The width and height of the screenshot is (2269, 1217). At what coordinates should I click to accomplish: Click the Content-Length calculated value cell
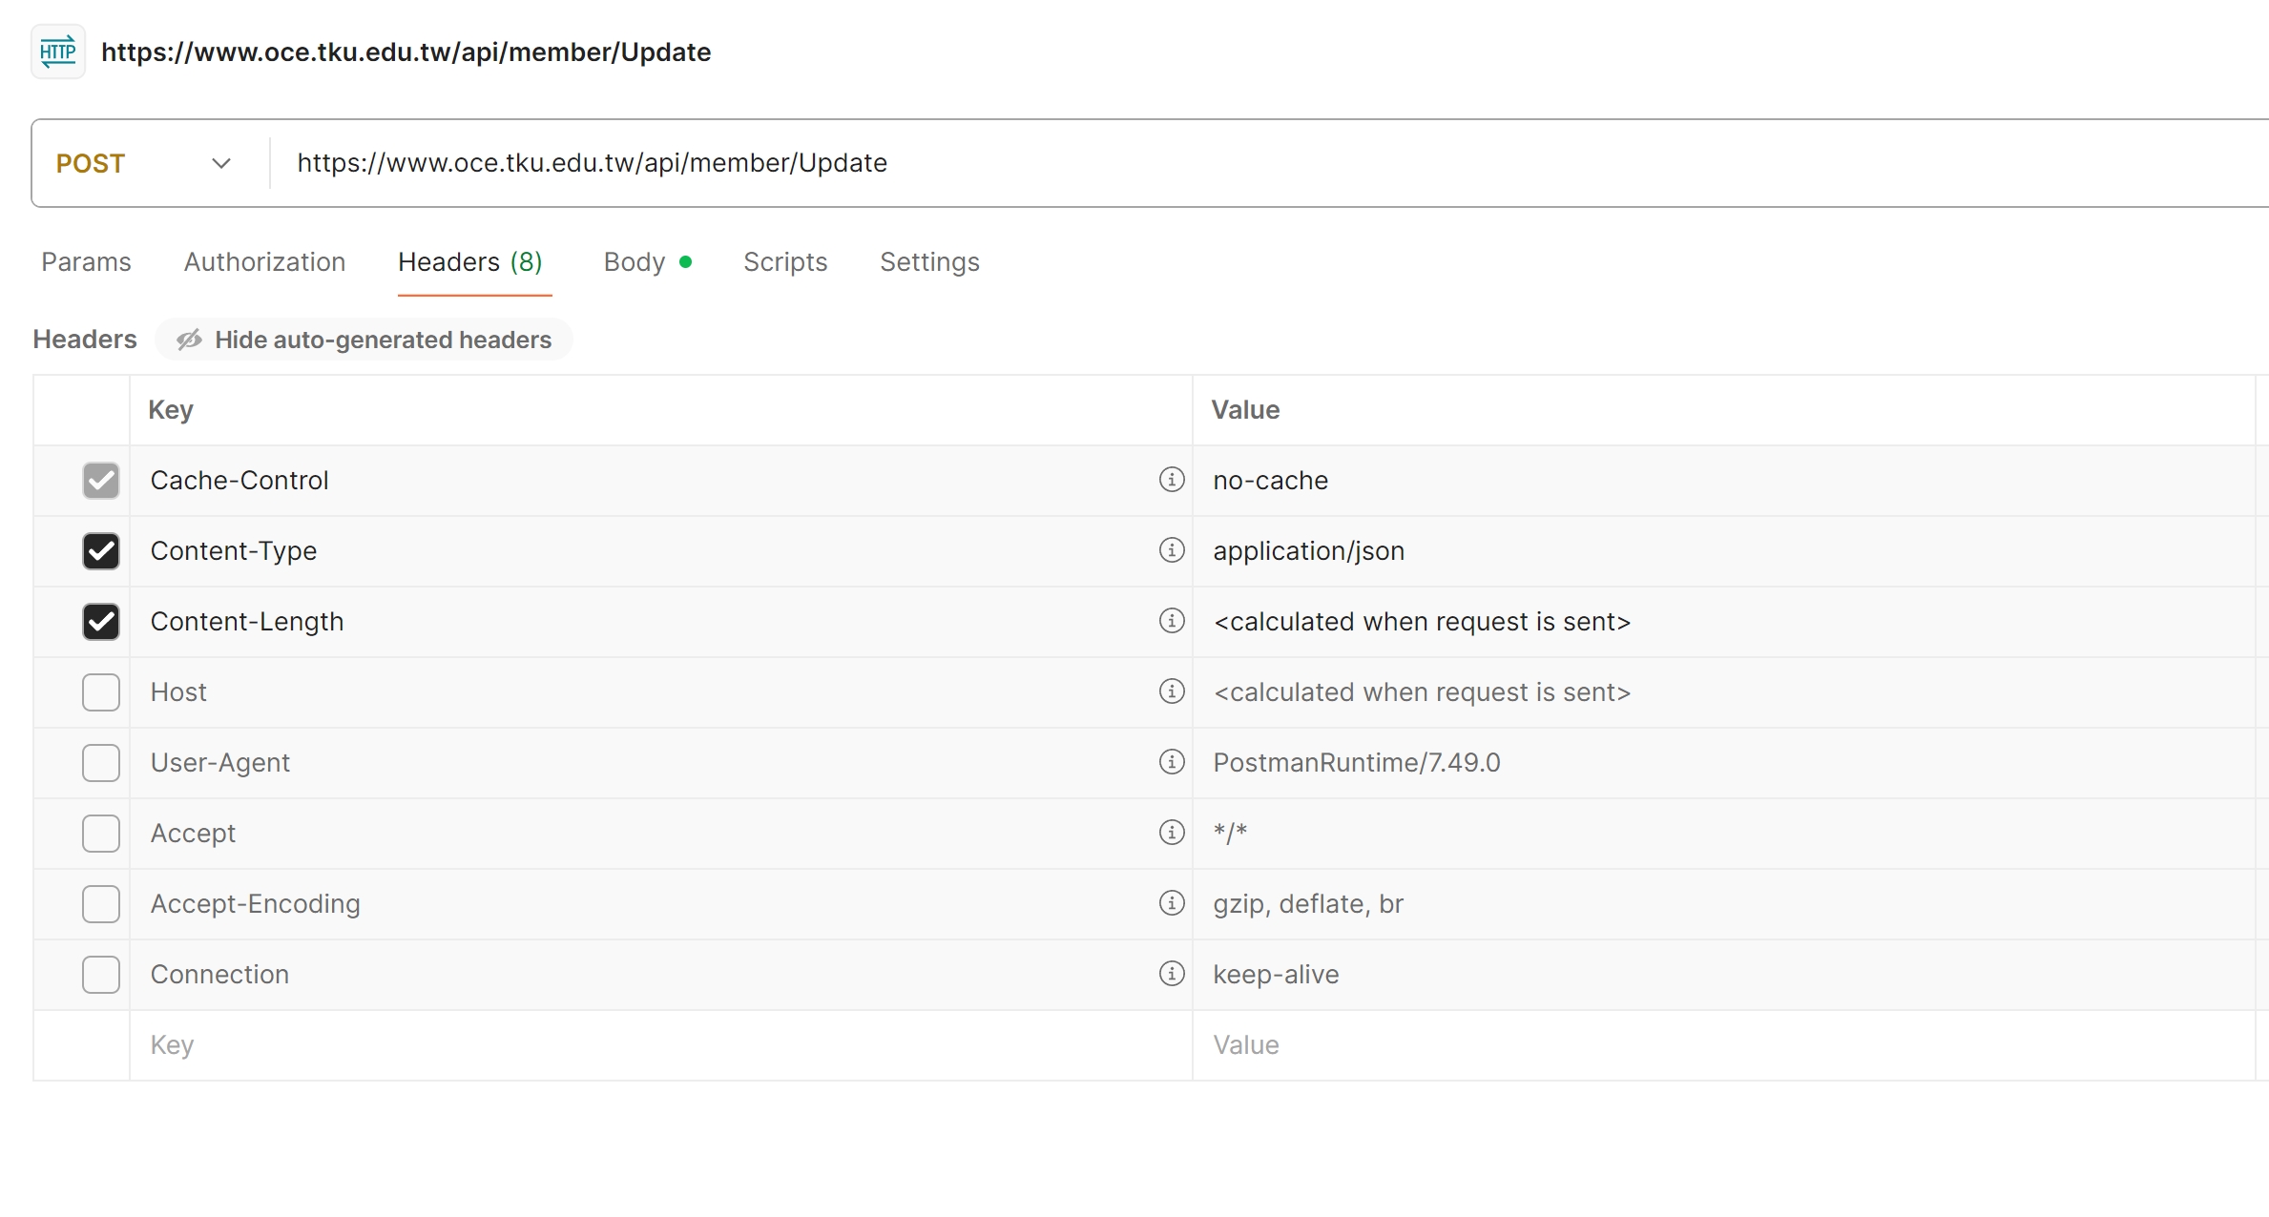coord(1723,622)
